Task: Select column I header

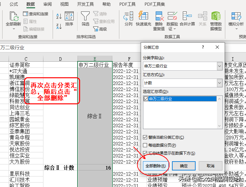Action: pos(233,59)
